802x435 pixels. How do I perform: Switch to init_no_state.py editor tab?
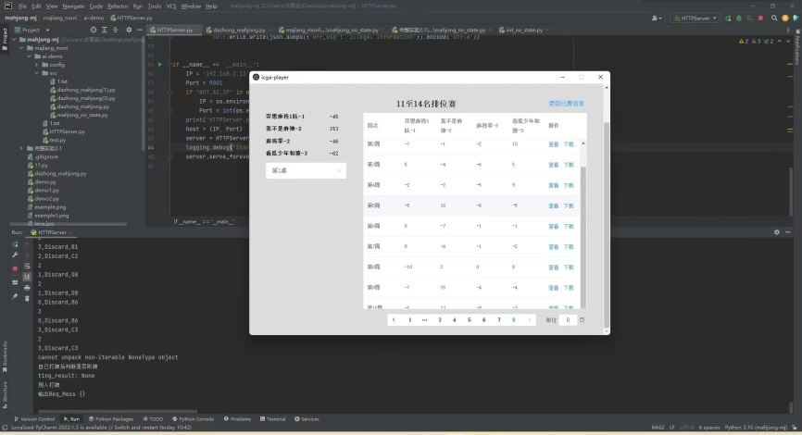[524, 31]
